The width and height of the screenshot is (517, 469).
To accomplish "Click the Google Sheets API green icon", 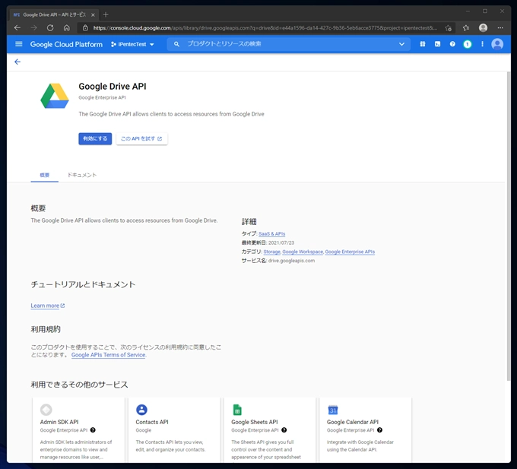I will coord(237,410).
